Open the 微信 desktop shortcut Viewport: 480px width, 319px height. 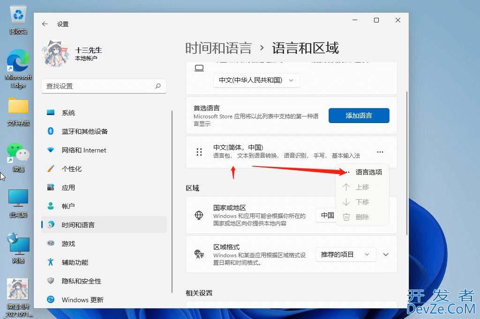coord(18,157)
